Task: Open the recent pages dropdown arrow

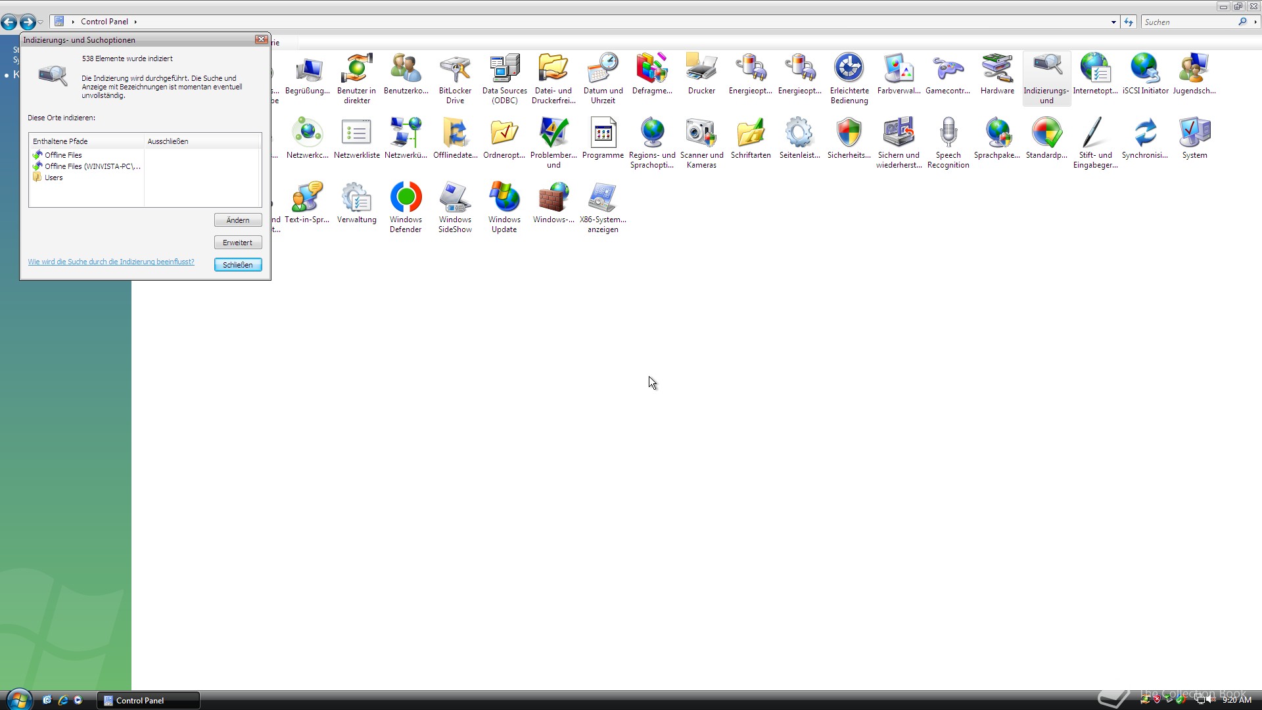Action: (41, 22)
